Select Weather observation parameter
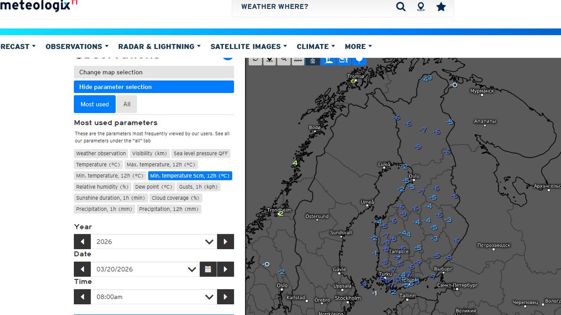 pos(101,153)
